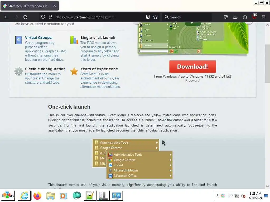Open the Firefox hamburger menu
This screenshot has width=270, height=202.
pos(264,17)
